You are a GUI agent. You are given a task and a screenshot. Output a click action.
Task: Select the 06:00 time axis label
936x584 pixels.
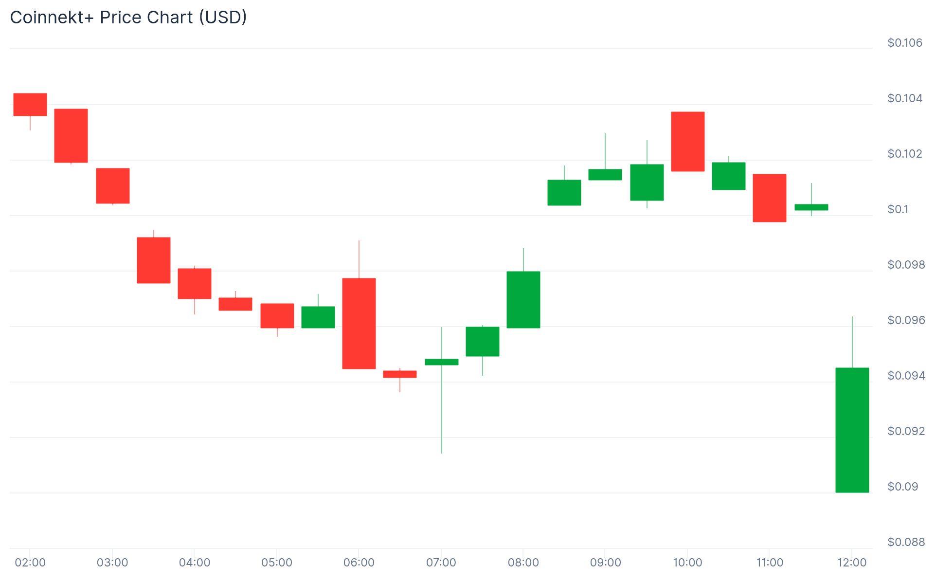pos(359,563)
